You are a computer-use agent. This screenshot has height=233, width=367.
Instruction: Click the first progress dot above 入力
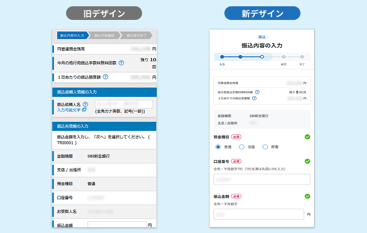click(x=222, y=57)
